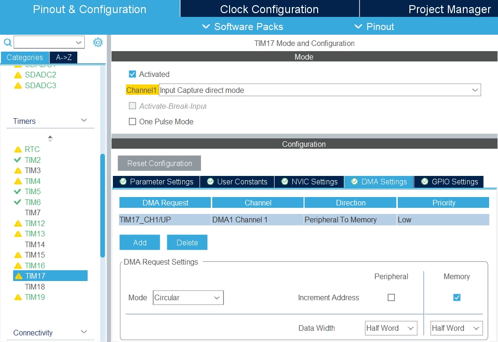
Task: Open the settings gear icon
Action: click(98, 42)
